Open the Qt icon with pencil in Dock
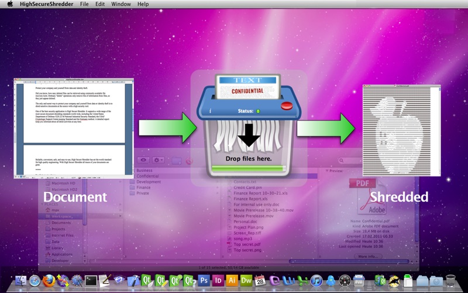 160,281
